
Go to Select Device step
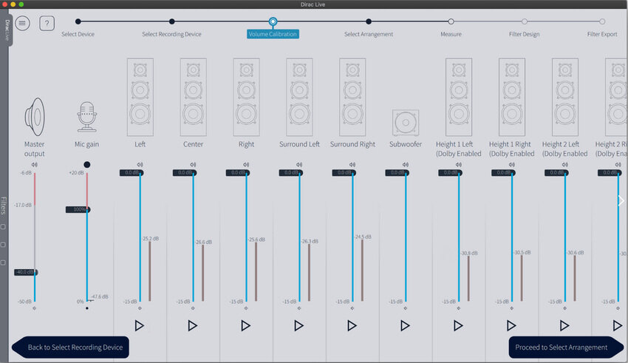[x=78, y=21]
